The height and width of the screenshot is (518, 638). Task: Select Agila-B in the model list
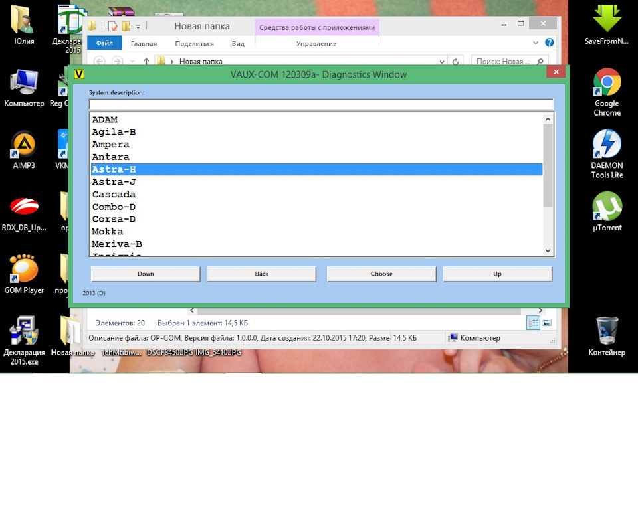(316, 132)
